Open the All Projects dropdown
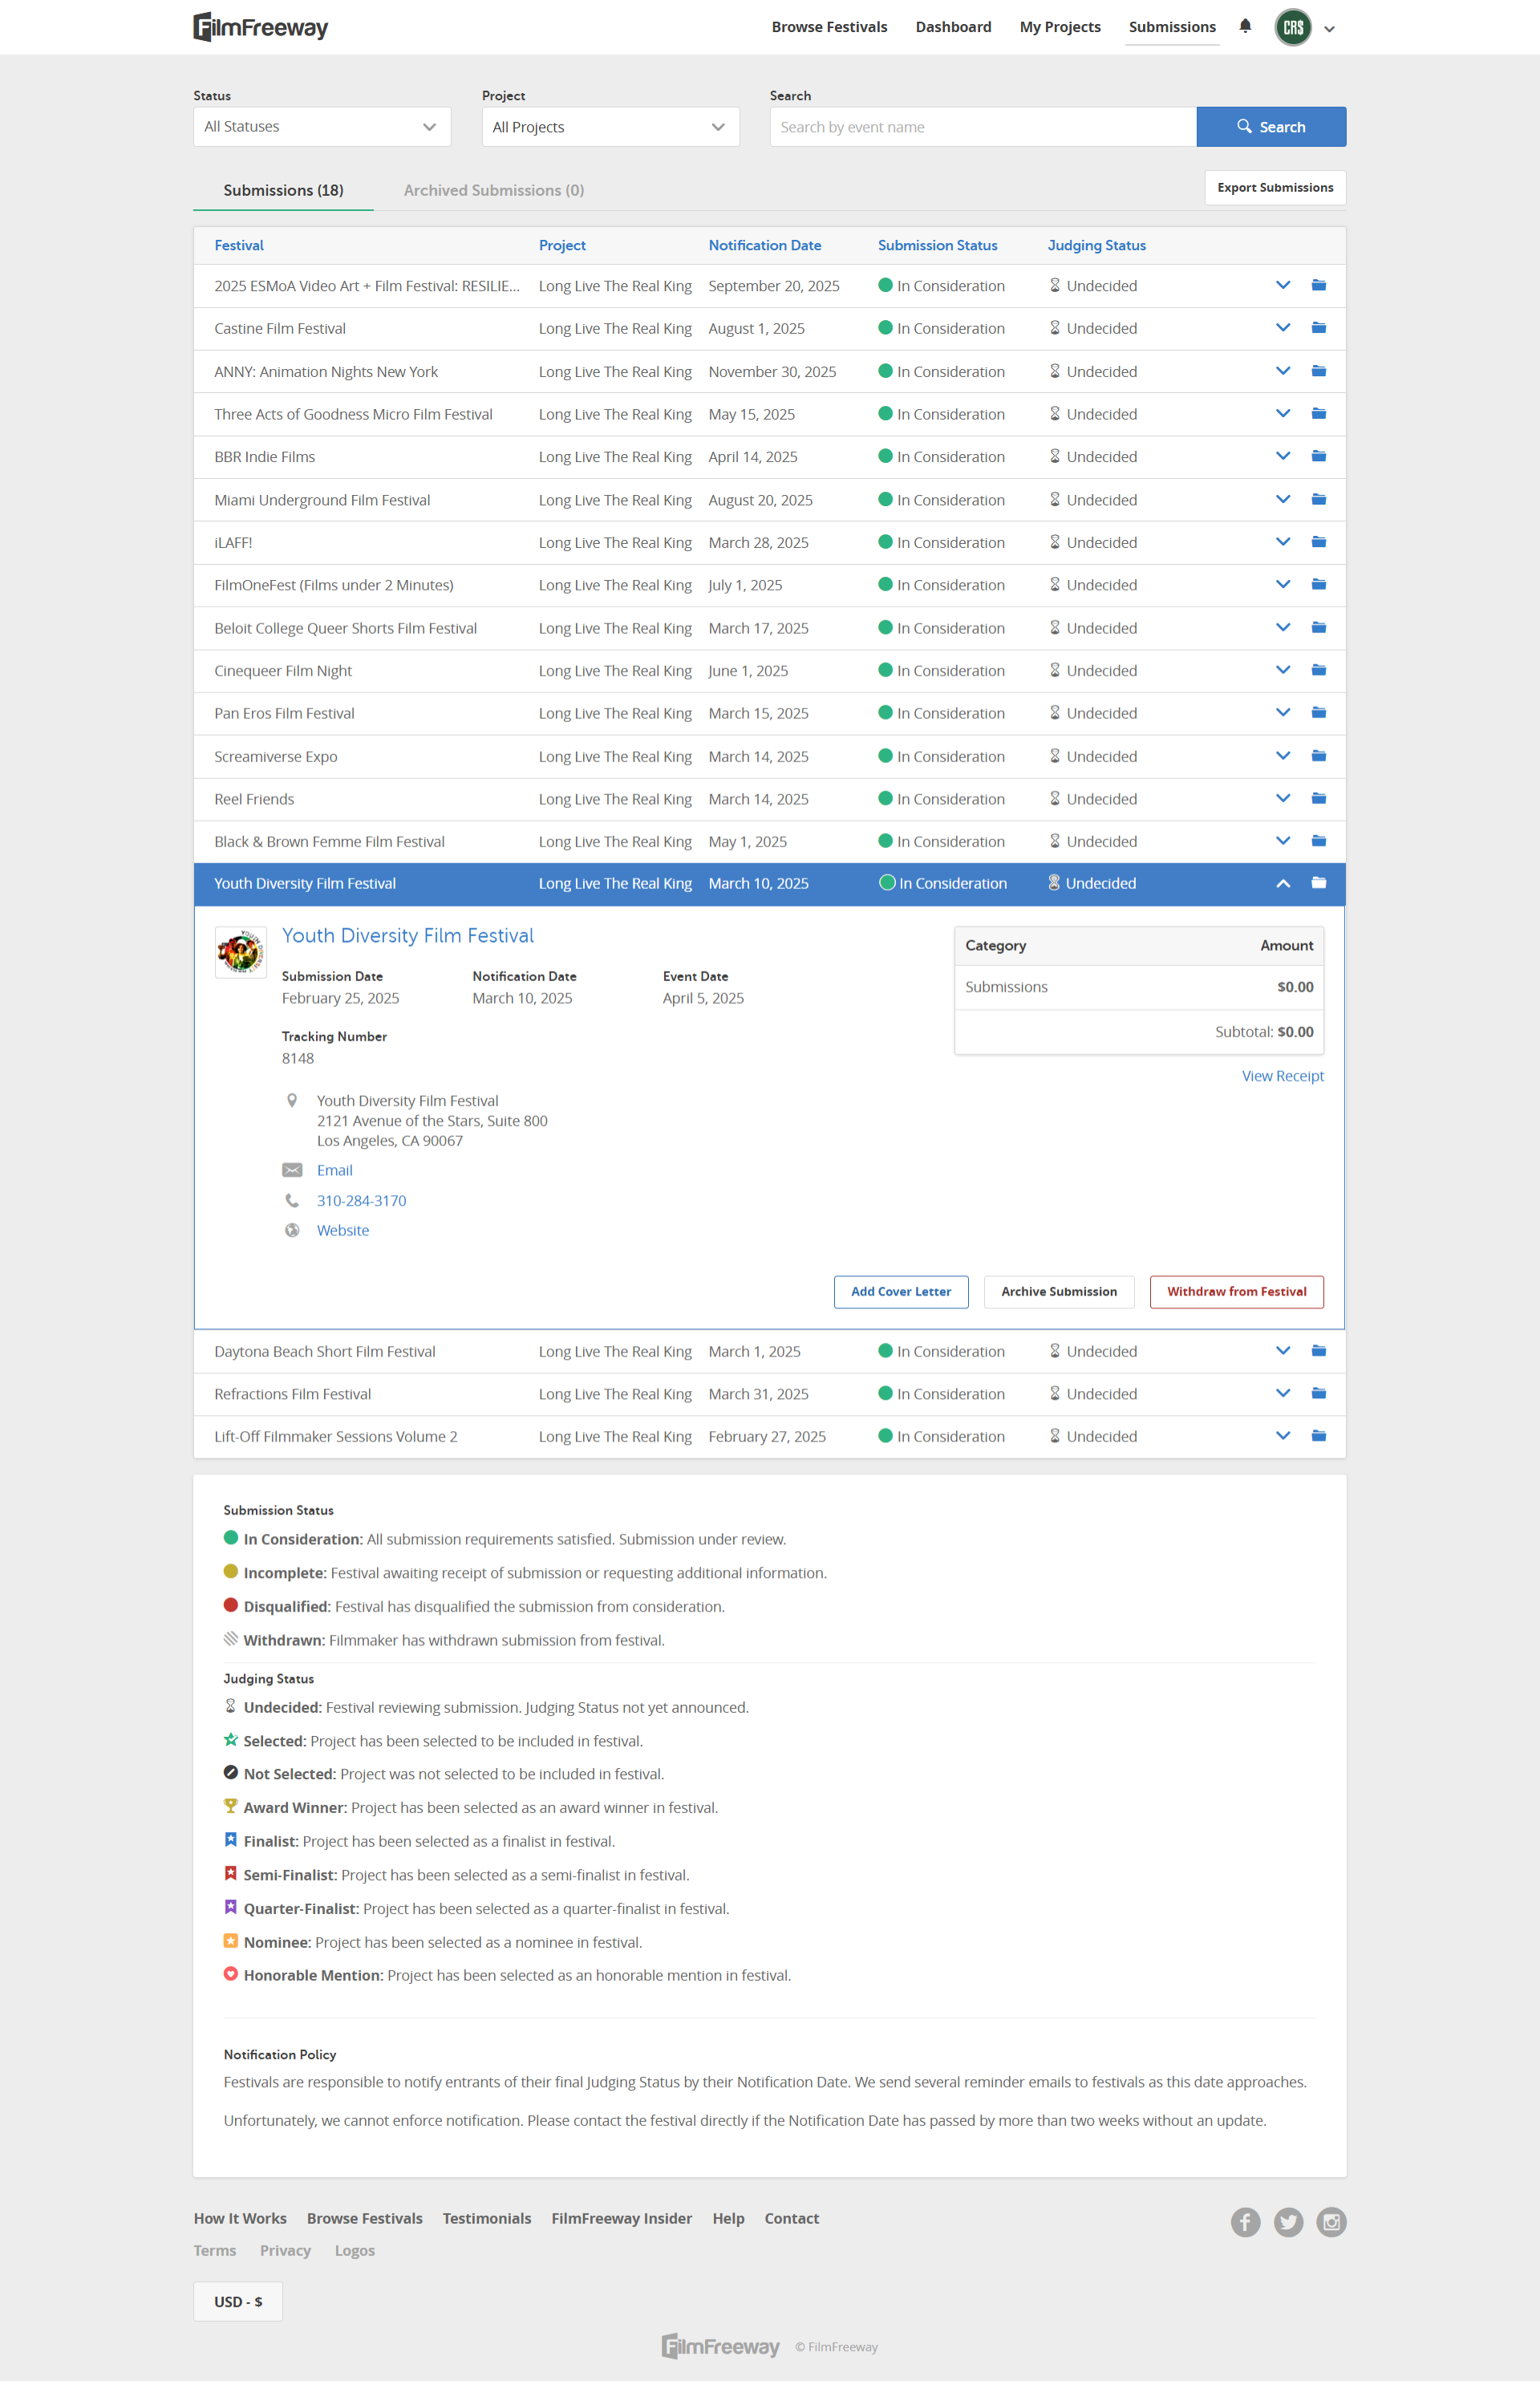The image size is (1540, 2381). click(x=610, y=127)
